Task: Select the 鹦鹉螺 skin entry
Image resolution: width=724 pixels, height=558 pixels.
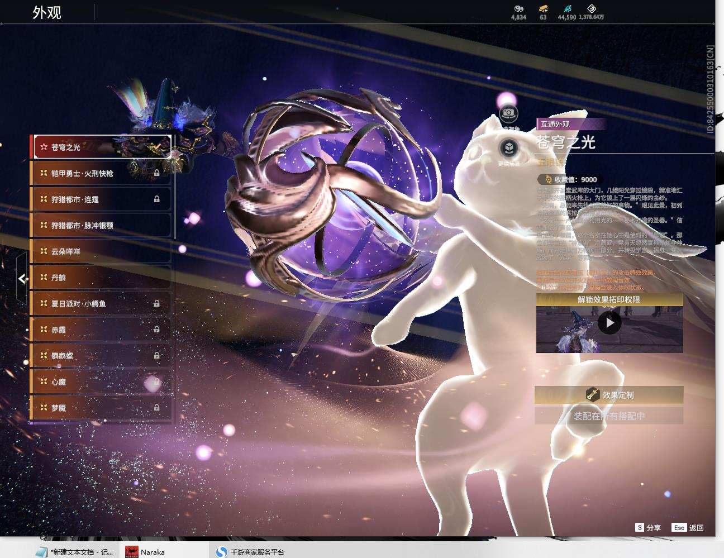Action: [x=101, y=355]
